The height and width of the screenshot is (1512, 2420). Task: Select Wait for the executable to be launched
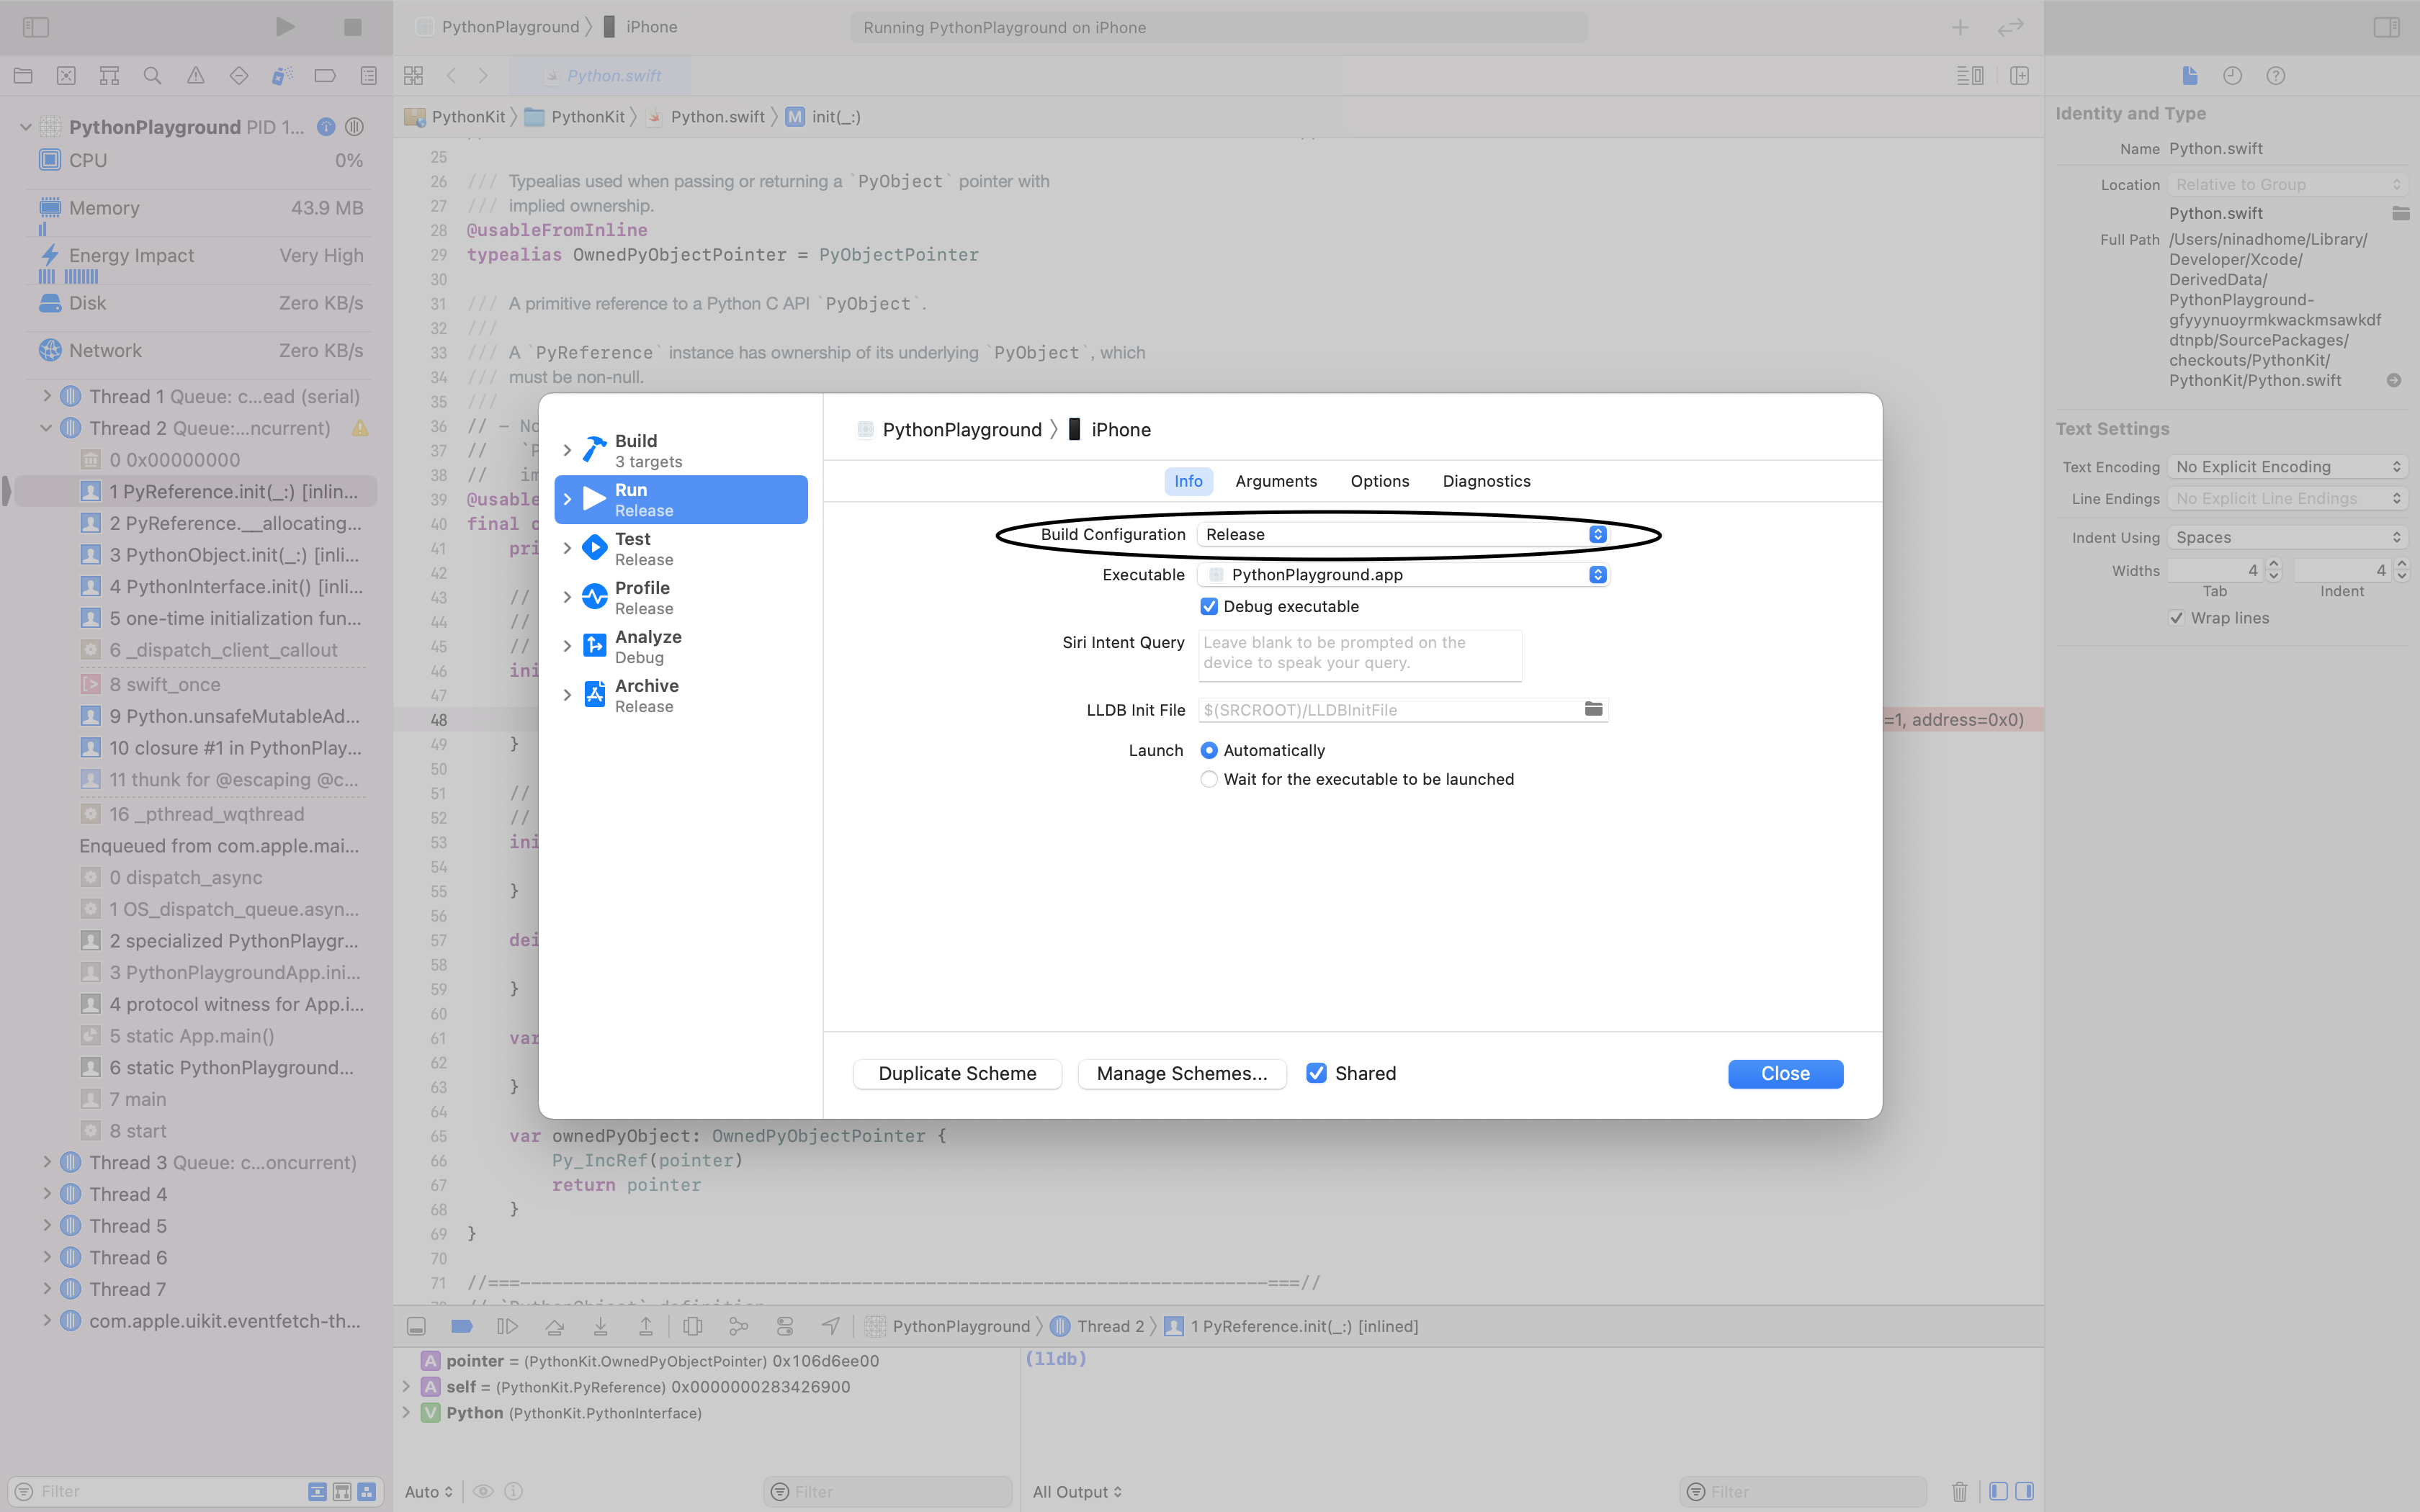pyautogui.click(x=1209, y=779)
